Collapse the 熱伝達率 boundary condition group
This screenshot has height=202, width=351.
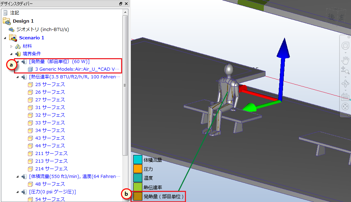tap(17, 77)
